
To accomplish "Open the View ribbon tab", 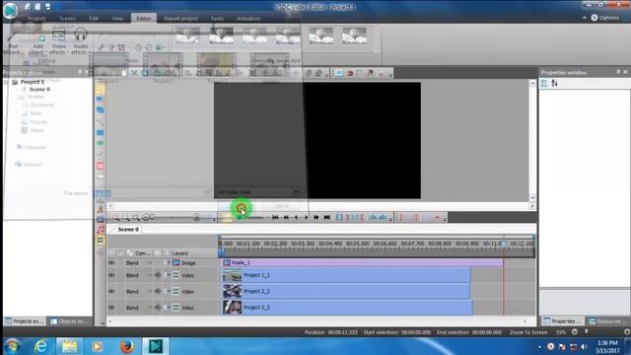I will pyautogui.click(x=117, y=19).
